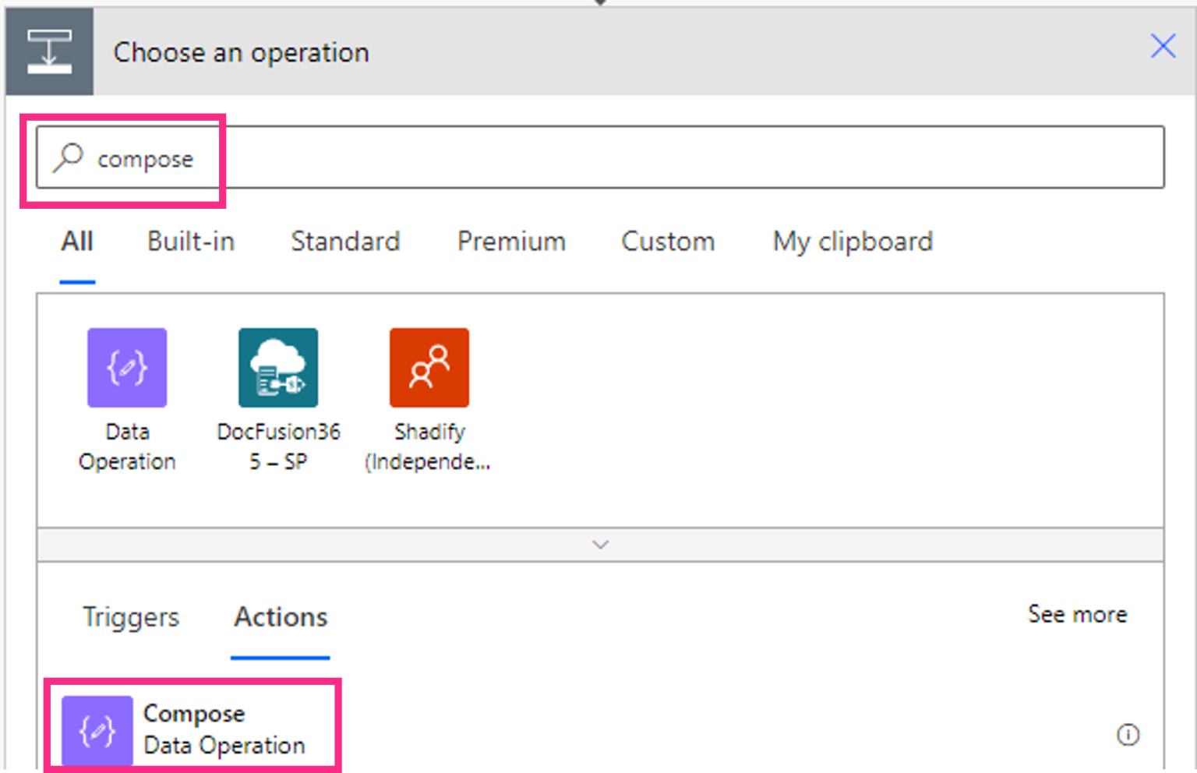Screen dimensions: 1197x773
Task: Click the See more link
Action: click(x=1077, y=615)
